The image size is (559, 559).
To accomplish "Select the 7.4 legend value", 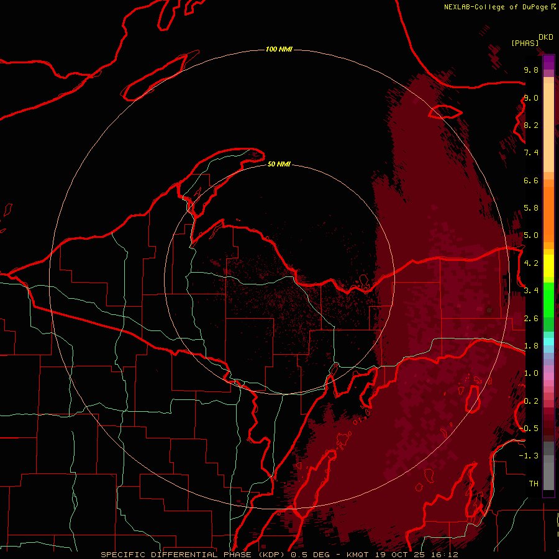I will coord(531,153).
